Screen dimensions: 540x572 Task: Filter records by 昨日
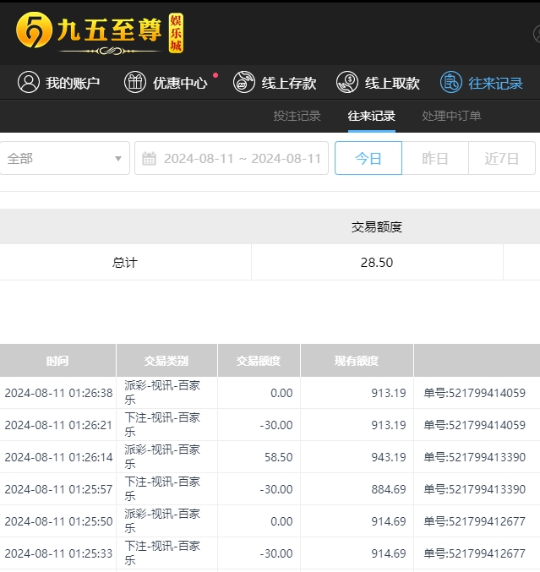434,158
